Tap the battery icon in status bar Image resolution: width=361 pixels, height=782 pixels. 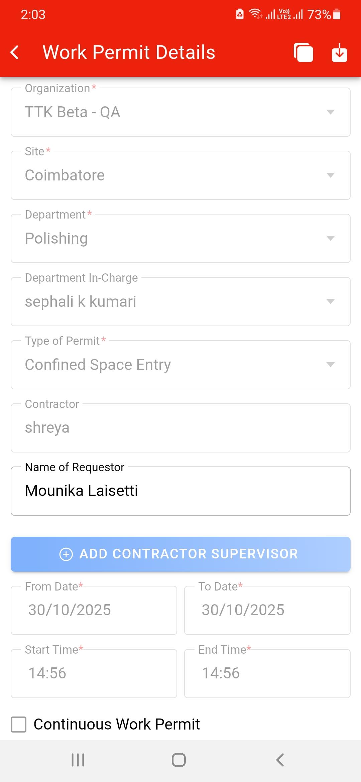point(337,14)
